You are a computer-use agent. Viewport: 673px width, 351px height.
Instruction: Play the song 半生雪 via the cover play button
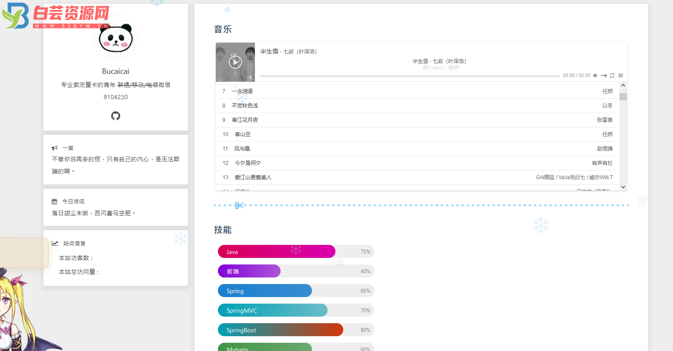(x=235, y=62)
